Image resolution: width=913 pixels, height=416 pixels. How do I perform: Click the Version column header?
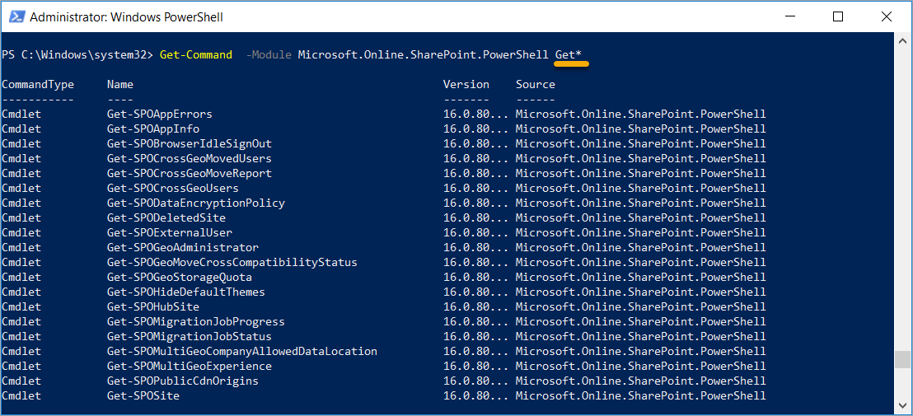coord(466,84)
